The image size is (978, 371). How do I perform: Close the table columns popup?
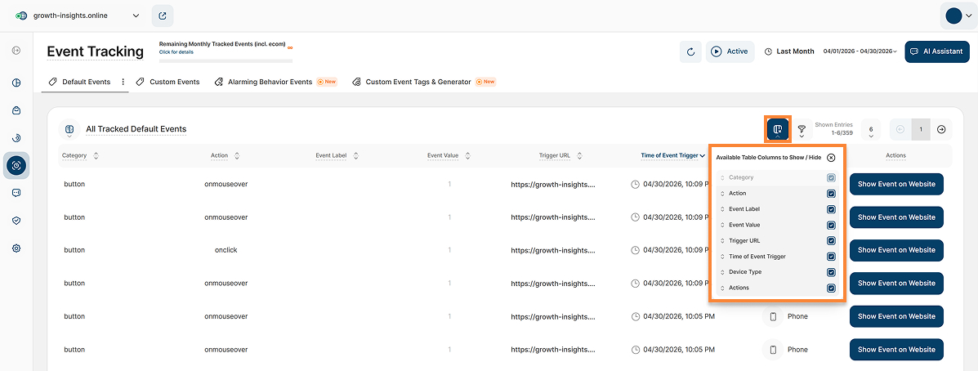(x=831, y=158)
